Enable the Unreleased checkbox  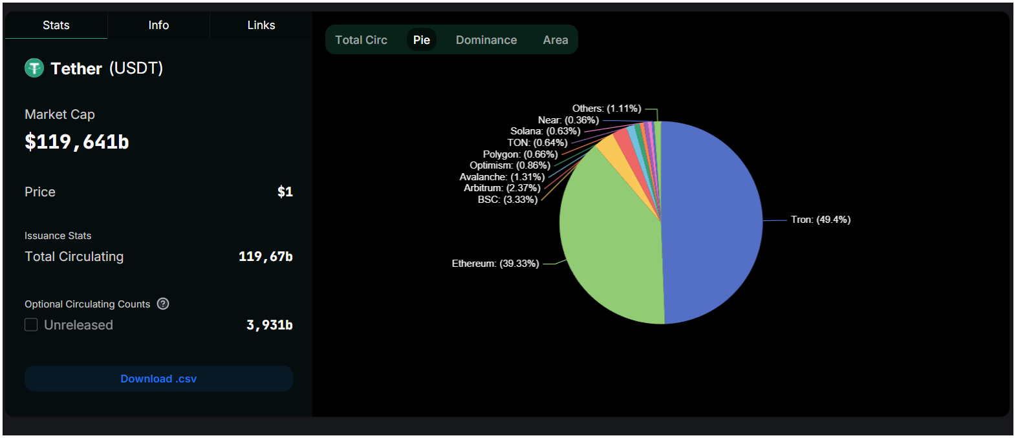tap(31, 324)
